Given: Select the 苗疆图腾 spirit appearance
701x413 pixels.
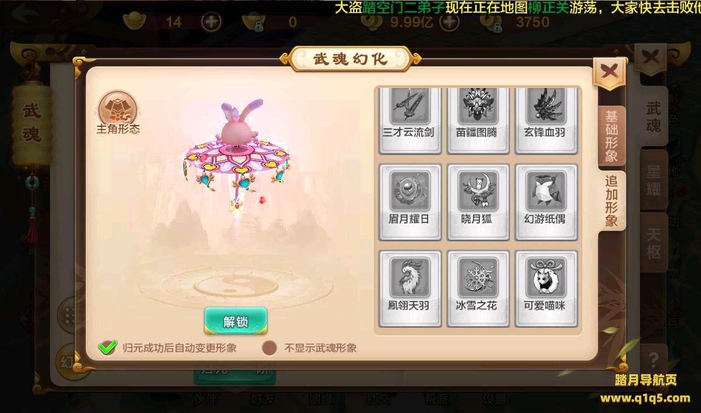Looking at the screenshot, I should [x=478, y=120].
